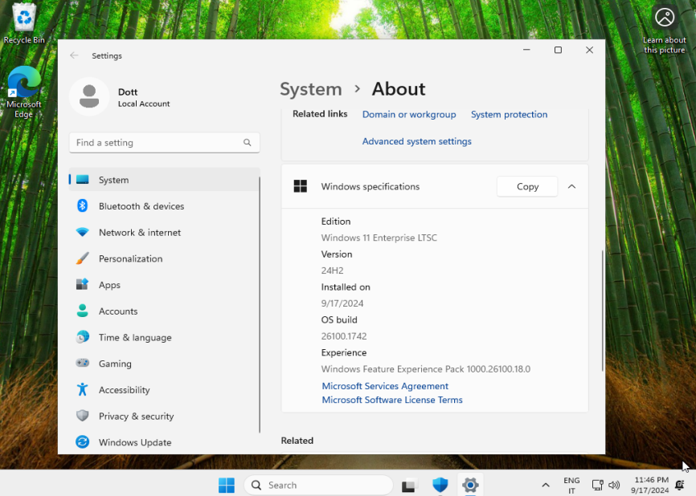
Task: Select Bluetooth & devices in sidebar
Action: 164,206
